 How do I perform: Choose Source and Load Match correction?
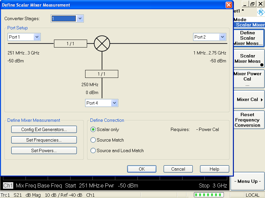[93, 151]
